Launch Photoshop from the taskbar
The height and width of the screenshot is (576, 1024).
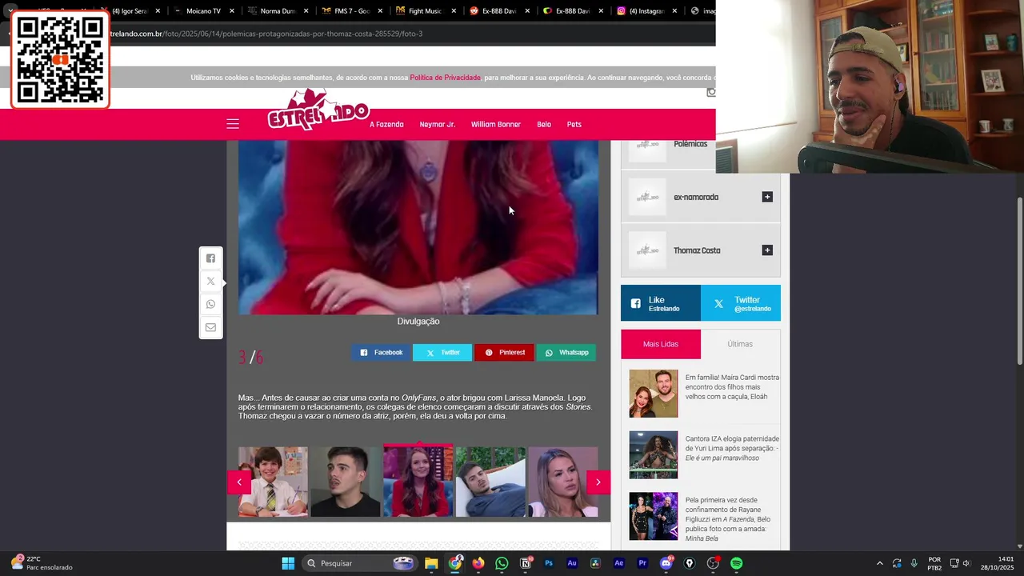point(549,563)
